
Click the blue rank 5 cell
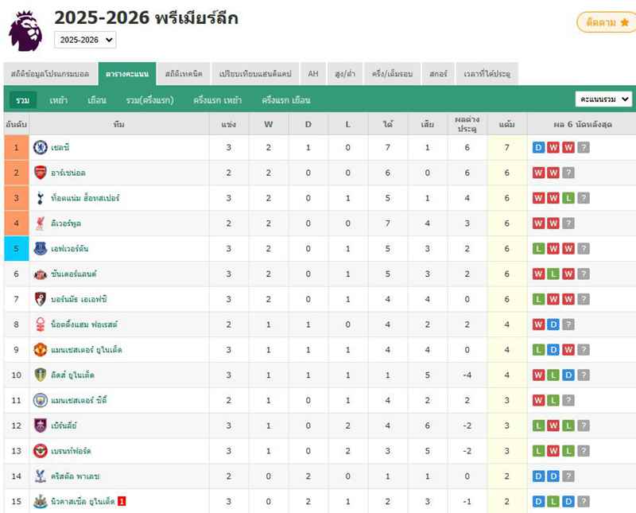click(x=16, y=248)
